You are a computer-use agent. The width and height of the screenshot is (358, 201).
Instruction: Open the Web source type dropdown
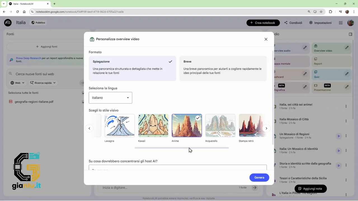[17, 83]
